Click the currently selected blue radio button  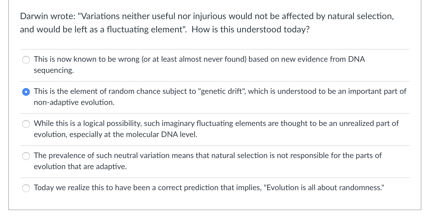(26, 92)
